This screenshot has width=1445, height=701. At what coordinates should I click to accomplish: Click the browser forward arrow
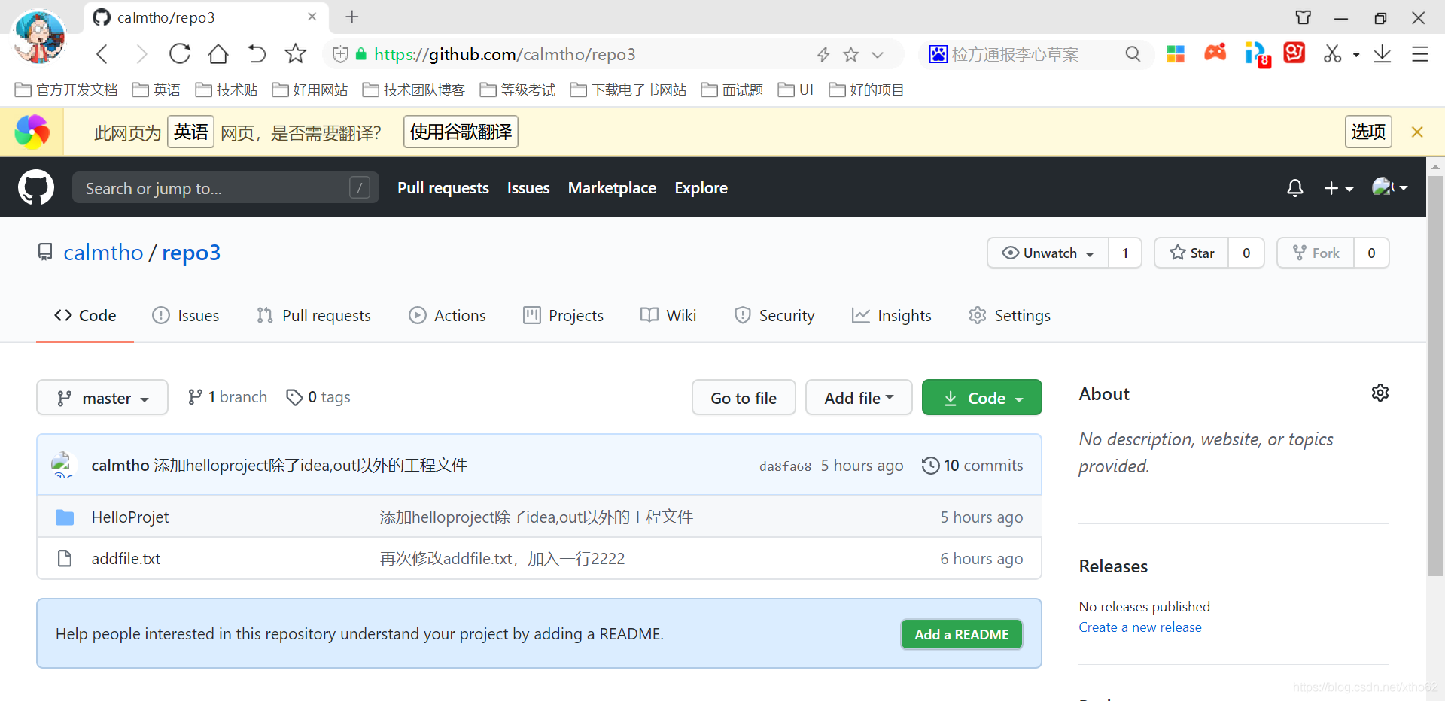[141, 54]
